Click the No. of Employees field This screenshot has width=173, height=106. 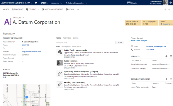[x=150, y=23]
